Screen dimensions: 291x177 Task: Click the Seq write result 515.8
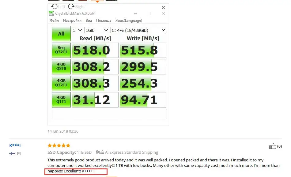[x=143, y=50]
